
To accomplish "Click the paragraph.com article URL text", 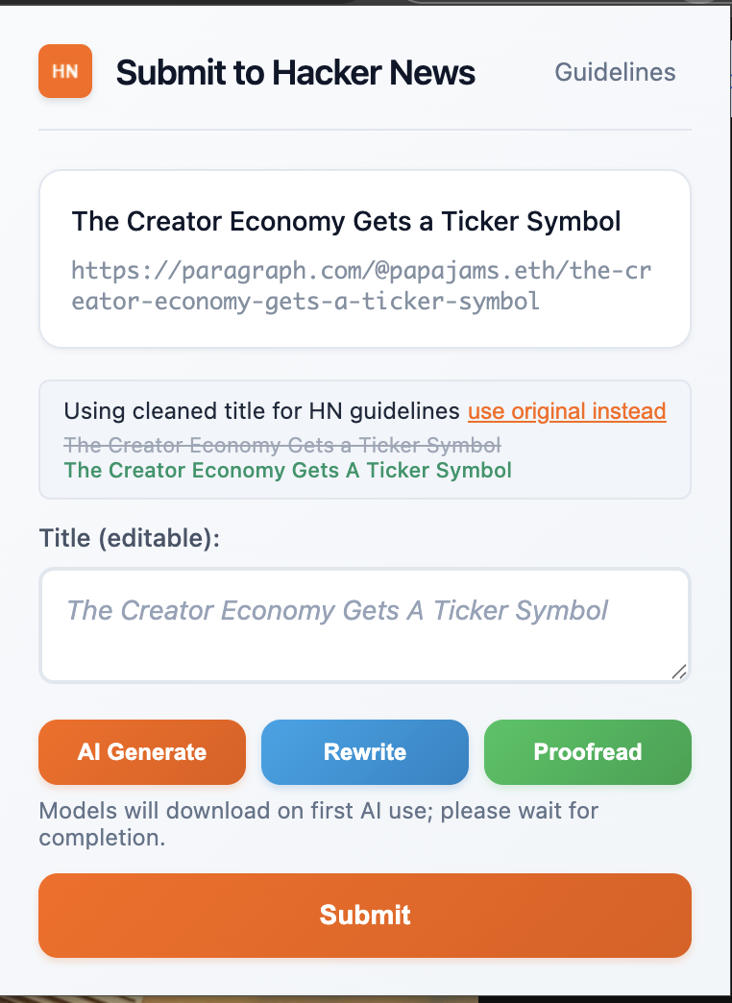I will 361,285.
